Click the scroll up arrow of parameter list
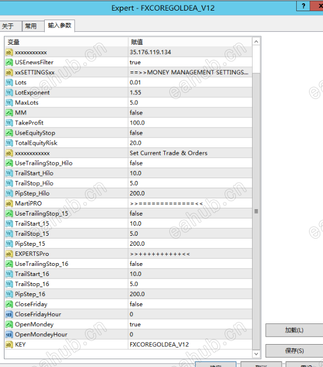This screenshot has height=367, width=323. [256, 42]
